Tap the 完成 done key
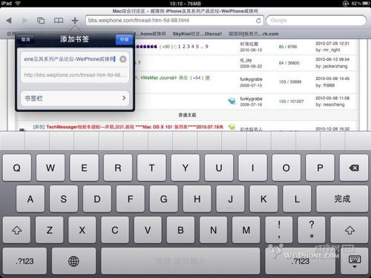371x278 pixels. click(x=342, y=199)
